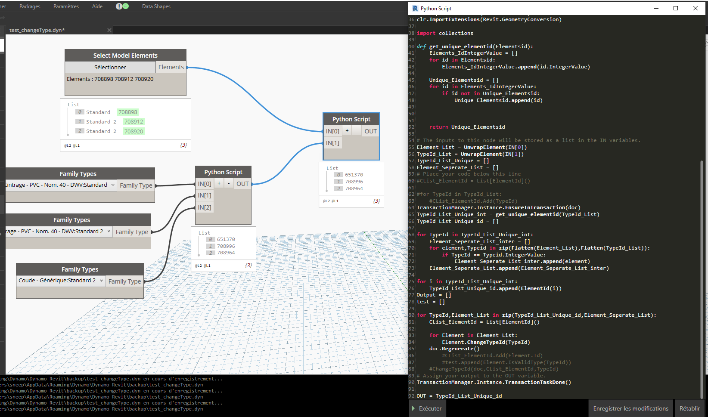The width and height of the screenshot is (708, 417).
Task: Remove input port on upper Python Script node
Action: coord(357,131)
